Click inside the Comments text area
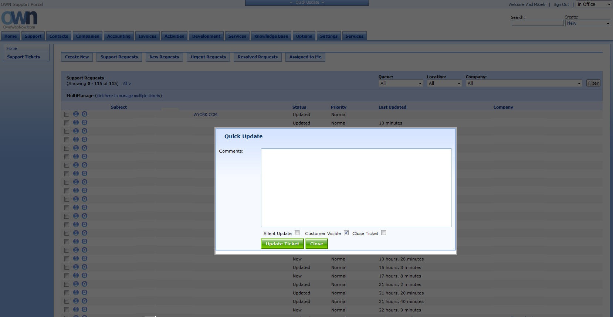 click(356, 188)
